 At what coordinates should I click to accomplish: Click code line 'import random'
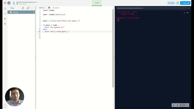48,10
